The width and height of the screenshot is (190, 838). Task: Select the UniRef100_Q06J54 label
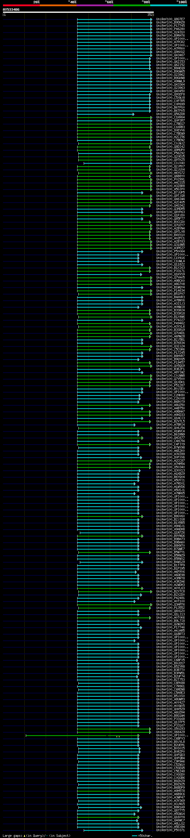pyautogui.click(x=170, y=428)
